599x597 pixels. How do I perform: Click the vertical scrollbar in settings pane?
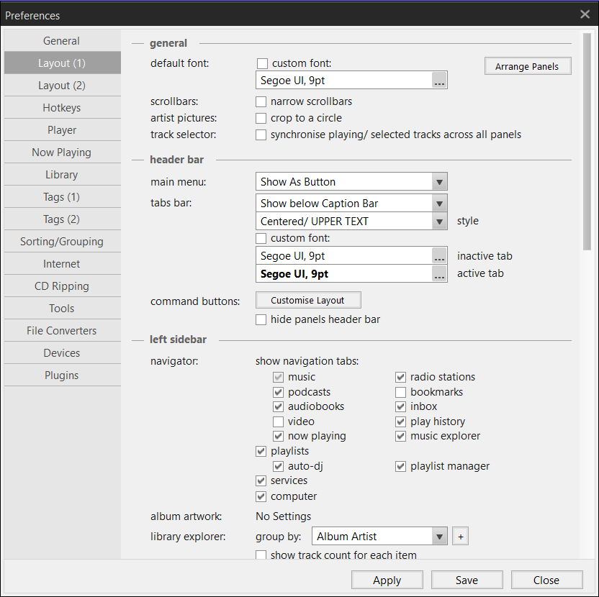coord(587,144)
